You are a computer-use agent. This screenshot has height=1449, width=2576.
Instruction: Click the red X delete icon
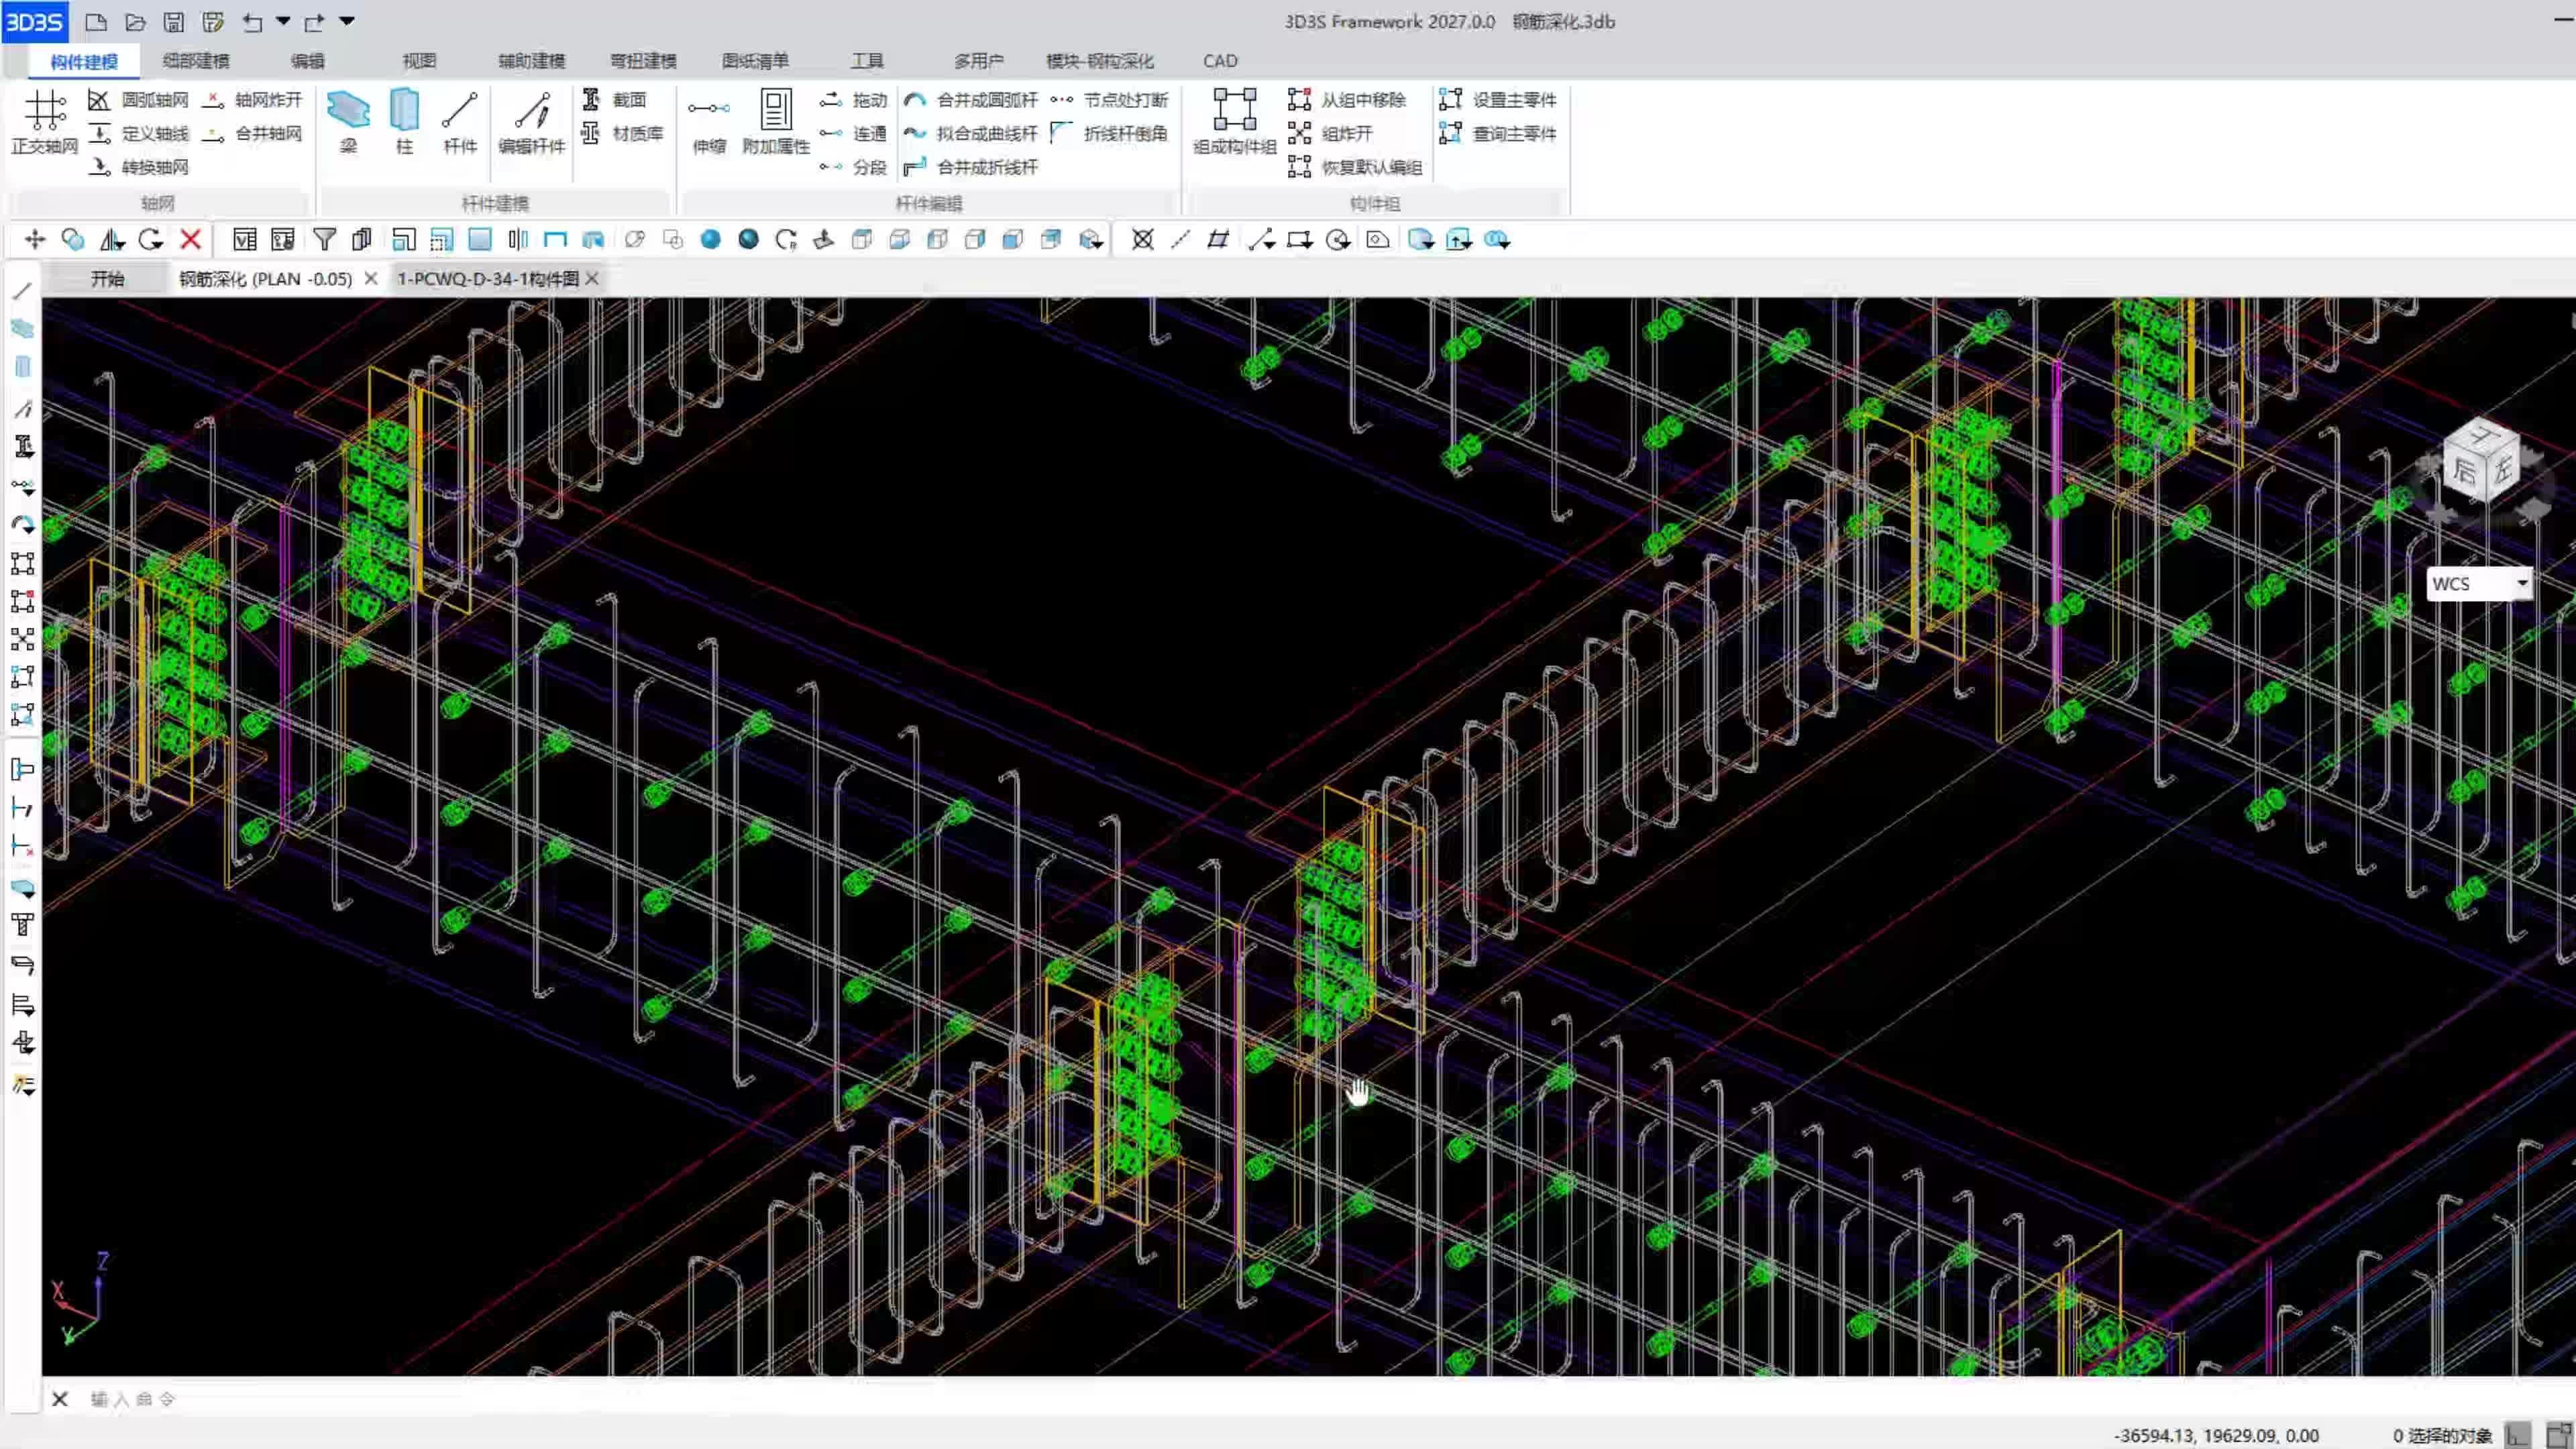point(191,240)
